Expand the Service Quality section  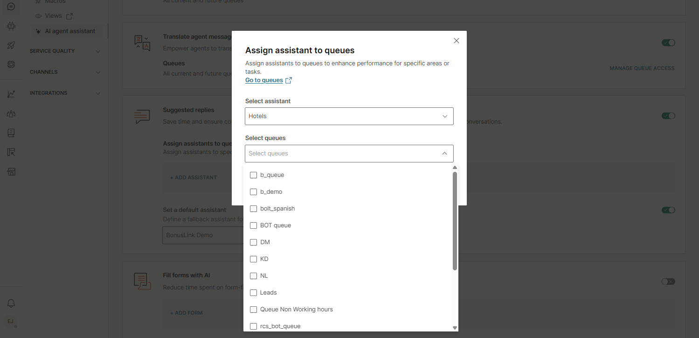65,51
